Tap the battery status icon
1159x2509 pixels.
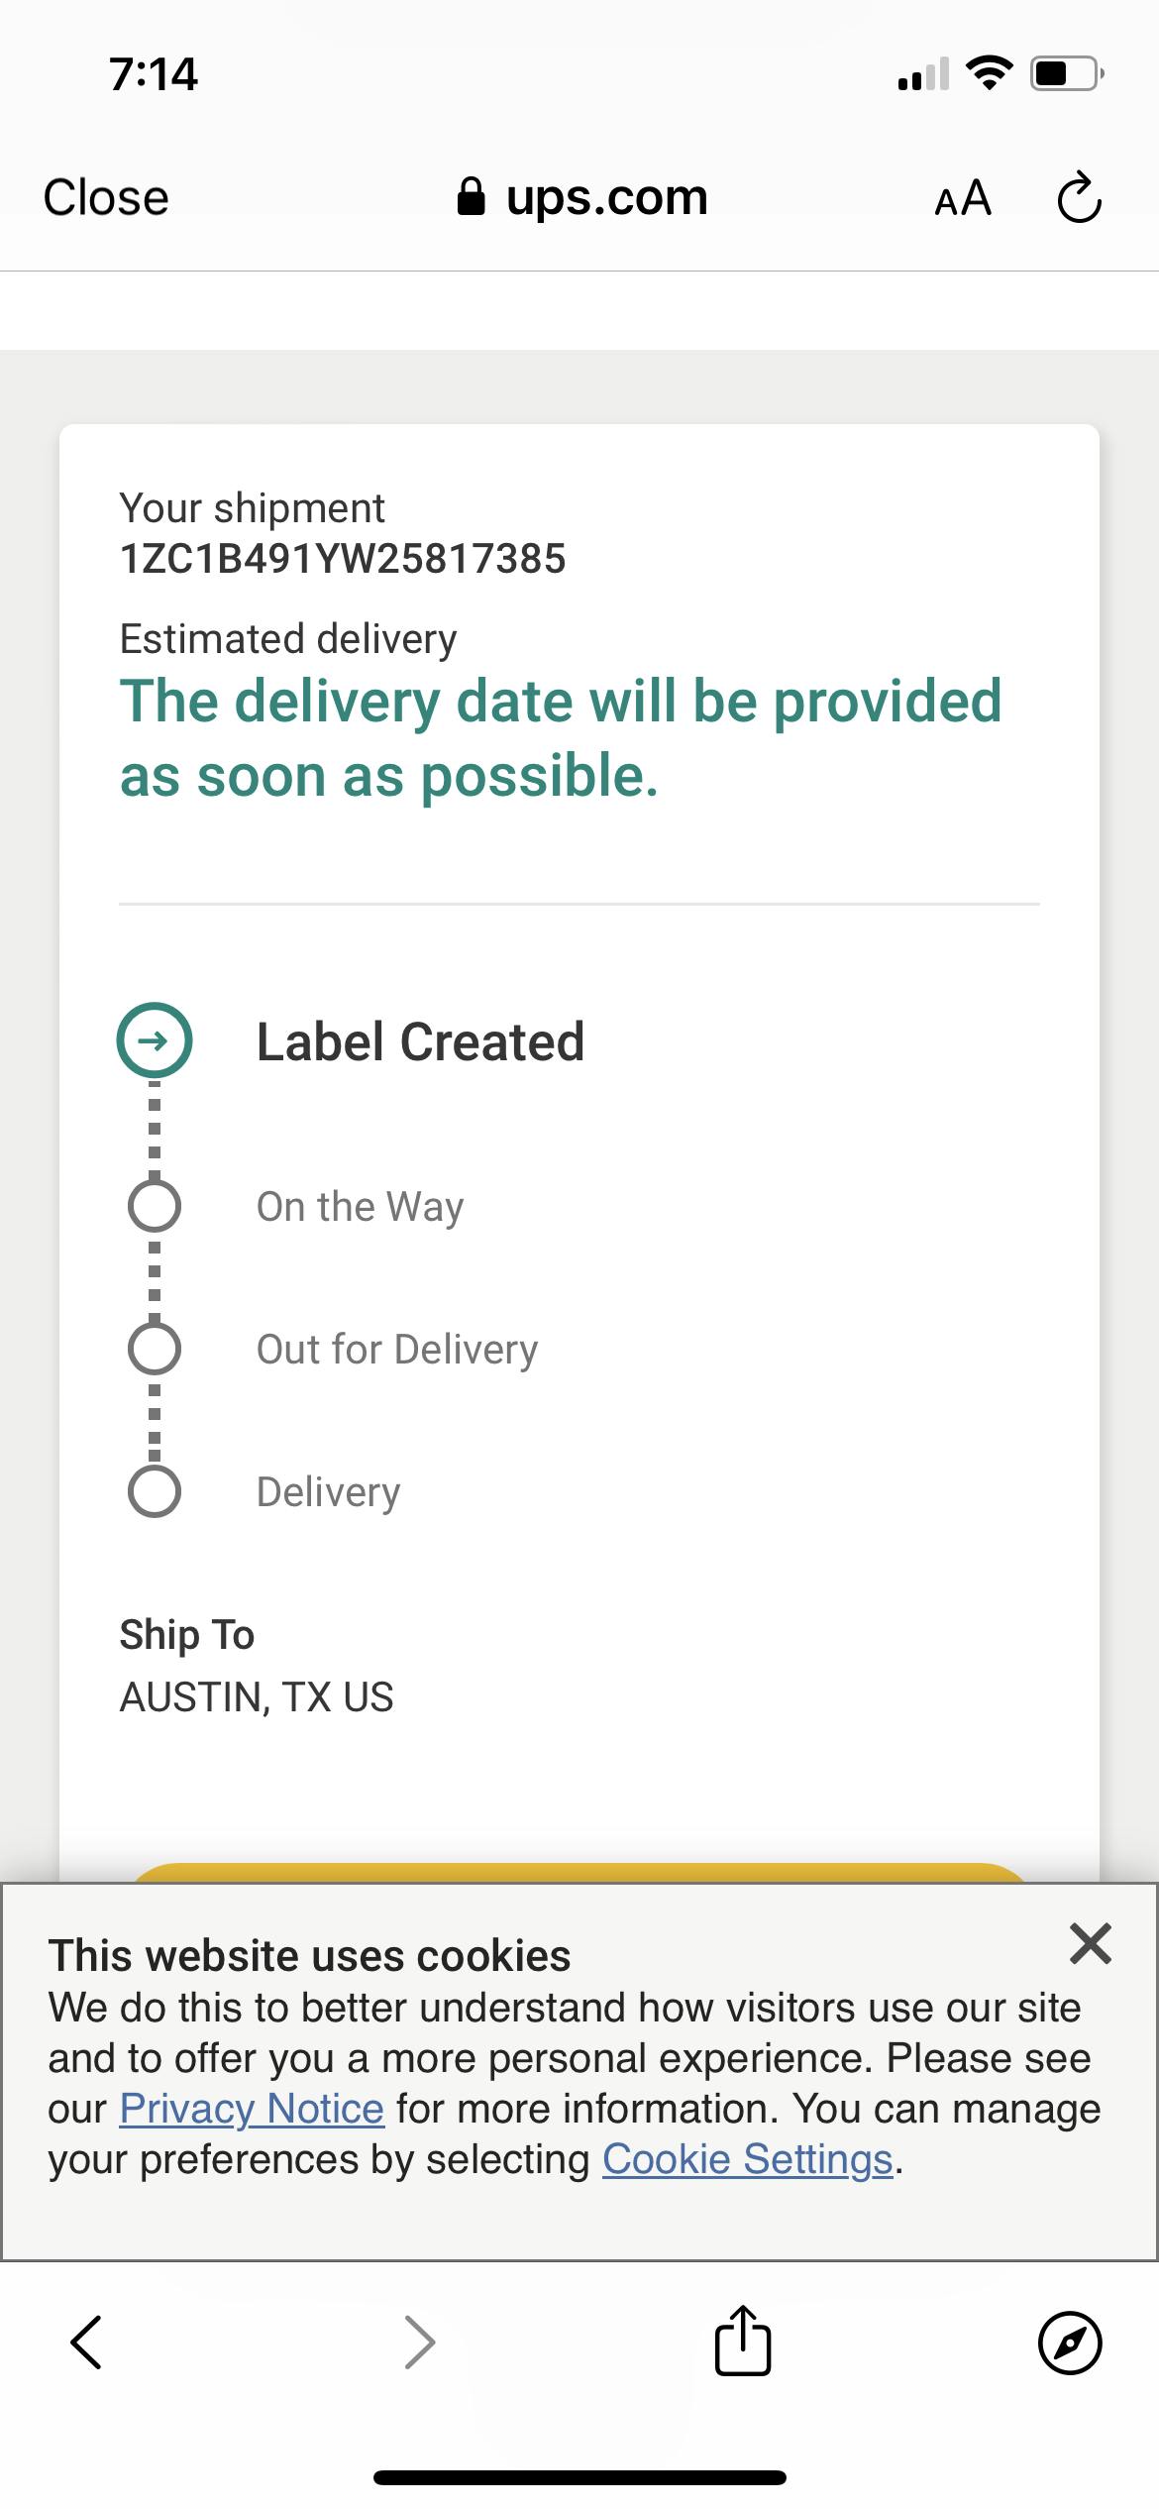1067,73
